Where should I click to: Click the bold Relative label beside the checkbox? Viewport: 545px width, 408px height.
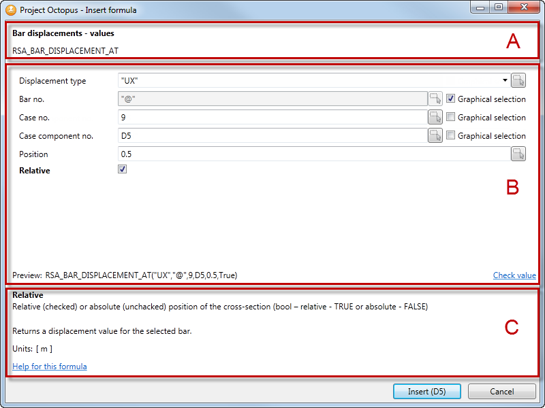[35, 171]
